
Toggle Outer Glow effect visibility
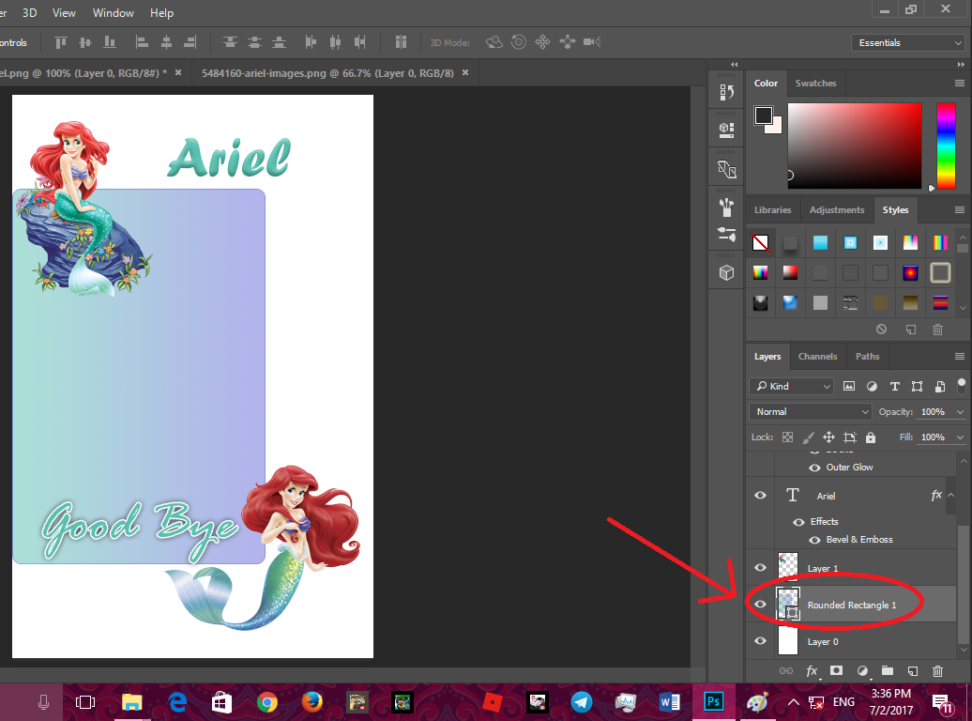pyautogui.click(x=814, y=468)
